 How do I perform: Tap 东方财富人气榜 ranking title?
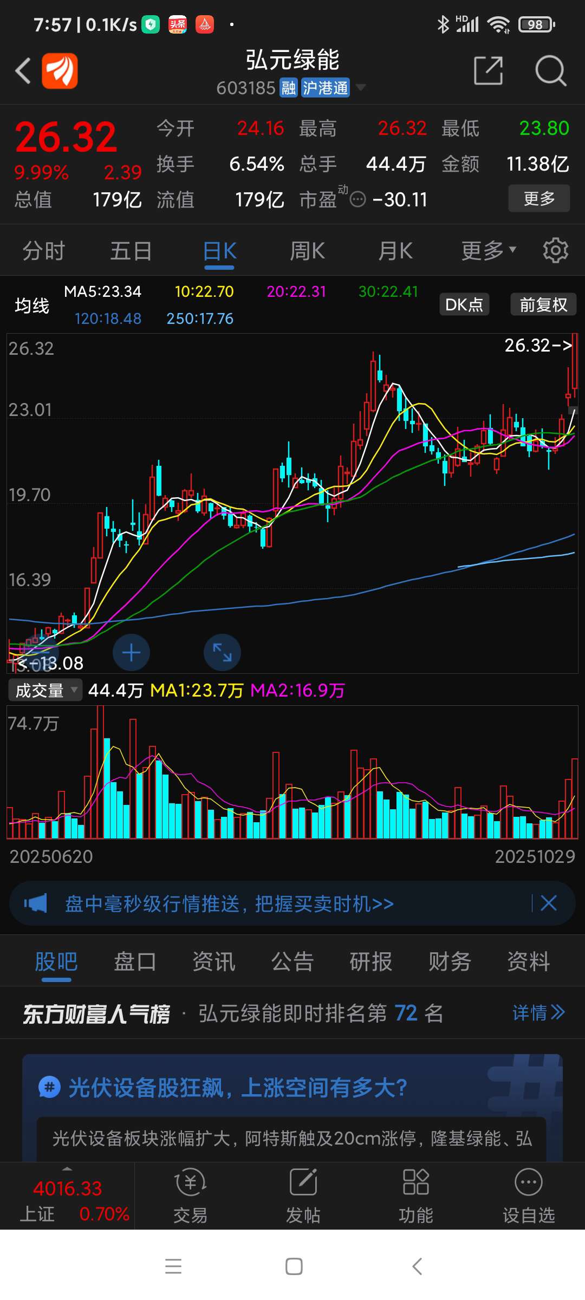click(x=96, y=1013)
